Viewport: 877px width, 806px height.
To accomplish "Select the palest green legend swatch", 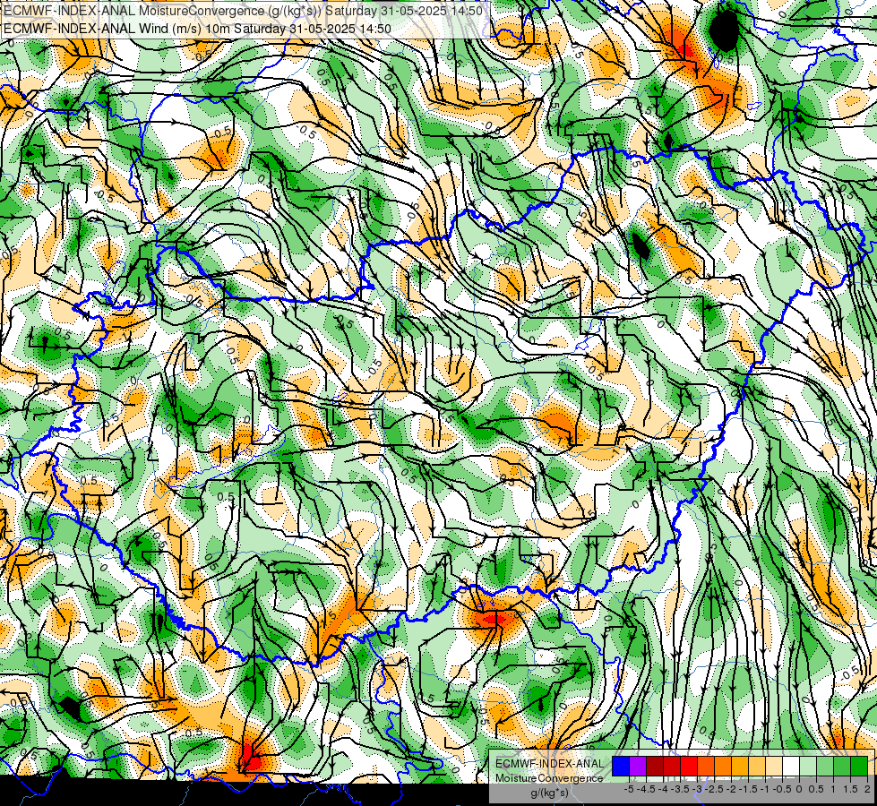I will click(808, 767).
